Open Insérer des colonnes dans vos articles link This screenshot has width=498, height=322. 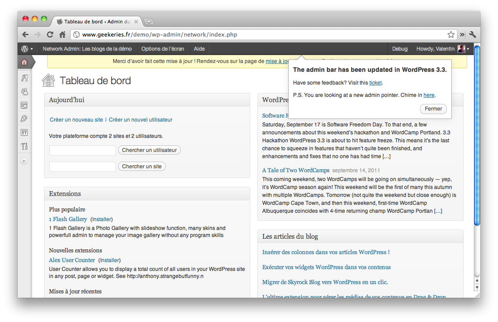point(326,252)
